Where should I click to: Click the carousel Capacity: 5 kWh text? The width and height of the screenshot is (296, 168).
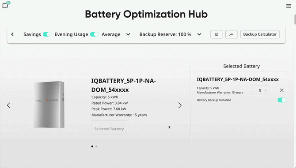(x=105, y=97)
